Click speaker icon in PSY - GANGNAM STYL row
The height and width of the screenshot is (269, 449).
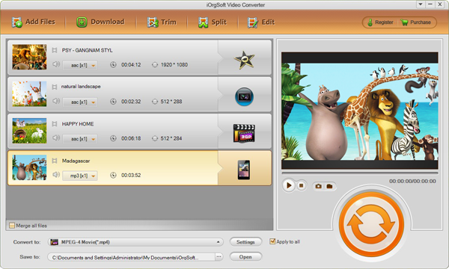56,64
